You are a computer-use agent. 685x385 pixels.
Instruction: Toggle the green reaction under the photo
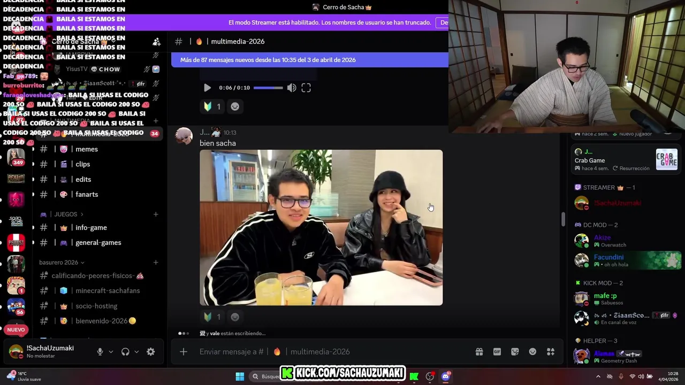click(212, 317)
